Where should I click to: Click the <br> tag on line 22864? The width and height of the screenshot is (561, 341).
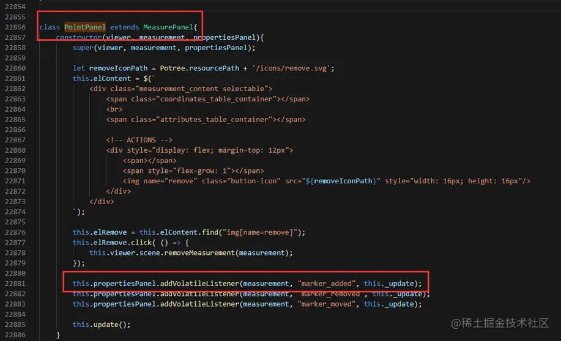(114, 109)
